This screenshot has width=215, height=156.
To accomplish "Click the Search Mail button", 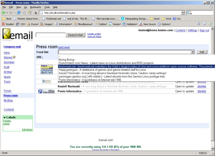I will pyautogui.click(x=75, y=35).
